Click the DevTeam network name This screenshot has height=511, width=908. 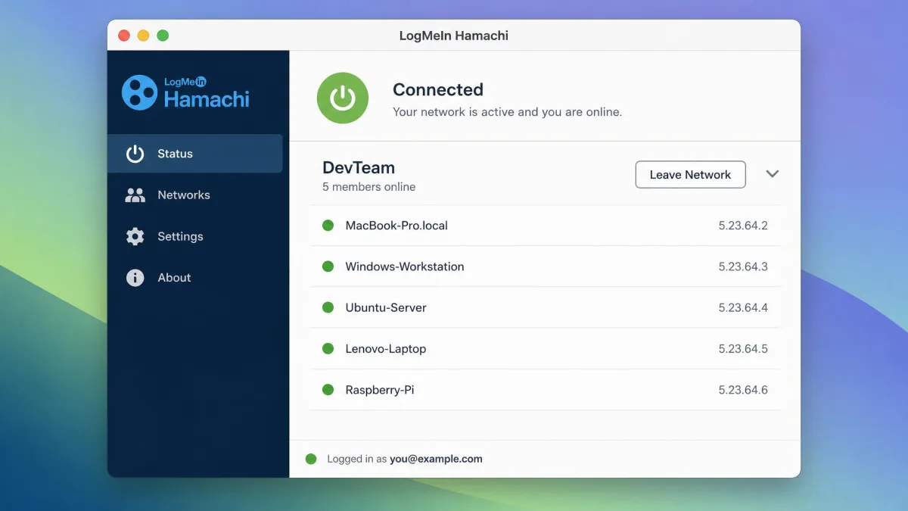point(359,167)
